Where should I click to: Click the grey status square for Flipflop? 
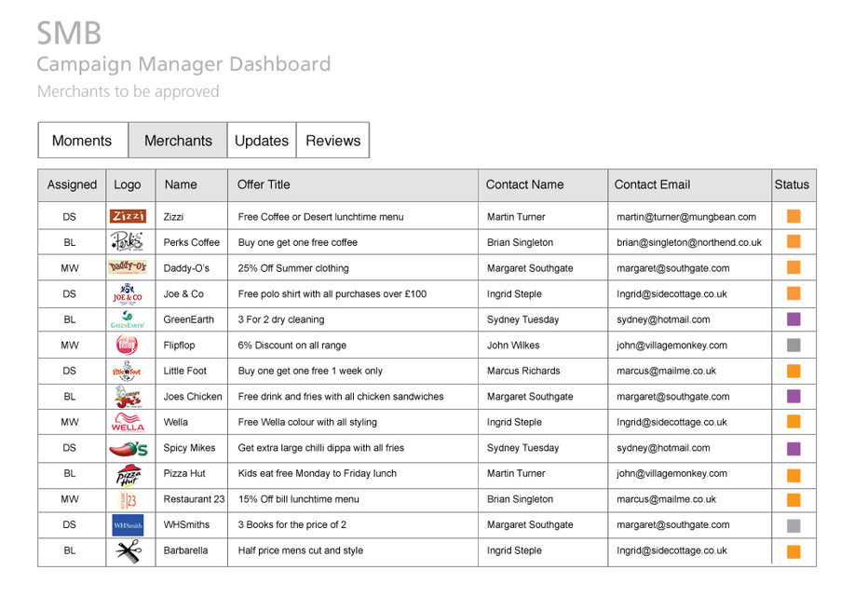pos(793,345)
